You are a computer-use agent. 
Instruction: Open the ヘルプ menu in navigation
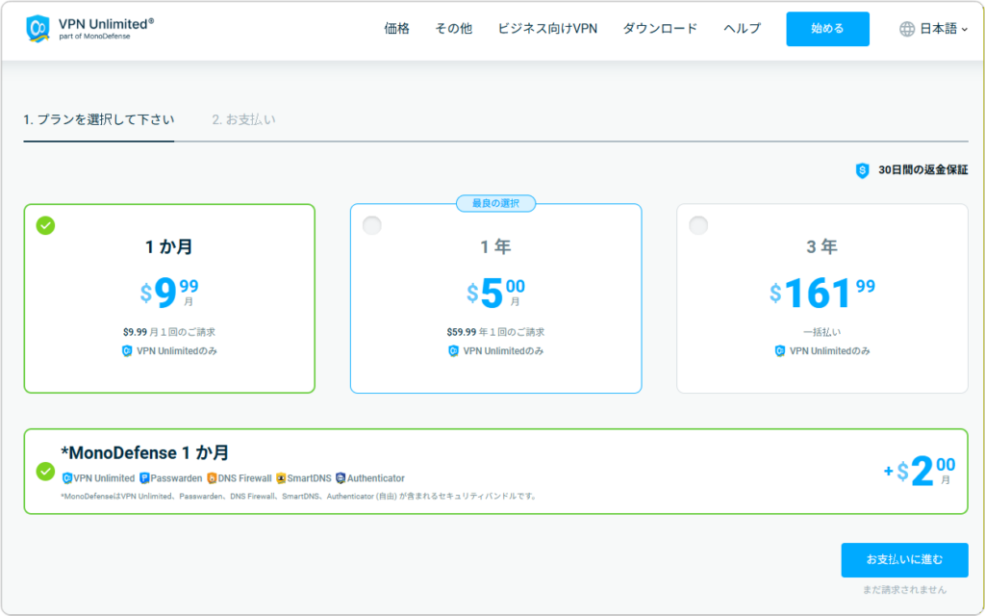pos(742,29)
